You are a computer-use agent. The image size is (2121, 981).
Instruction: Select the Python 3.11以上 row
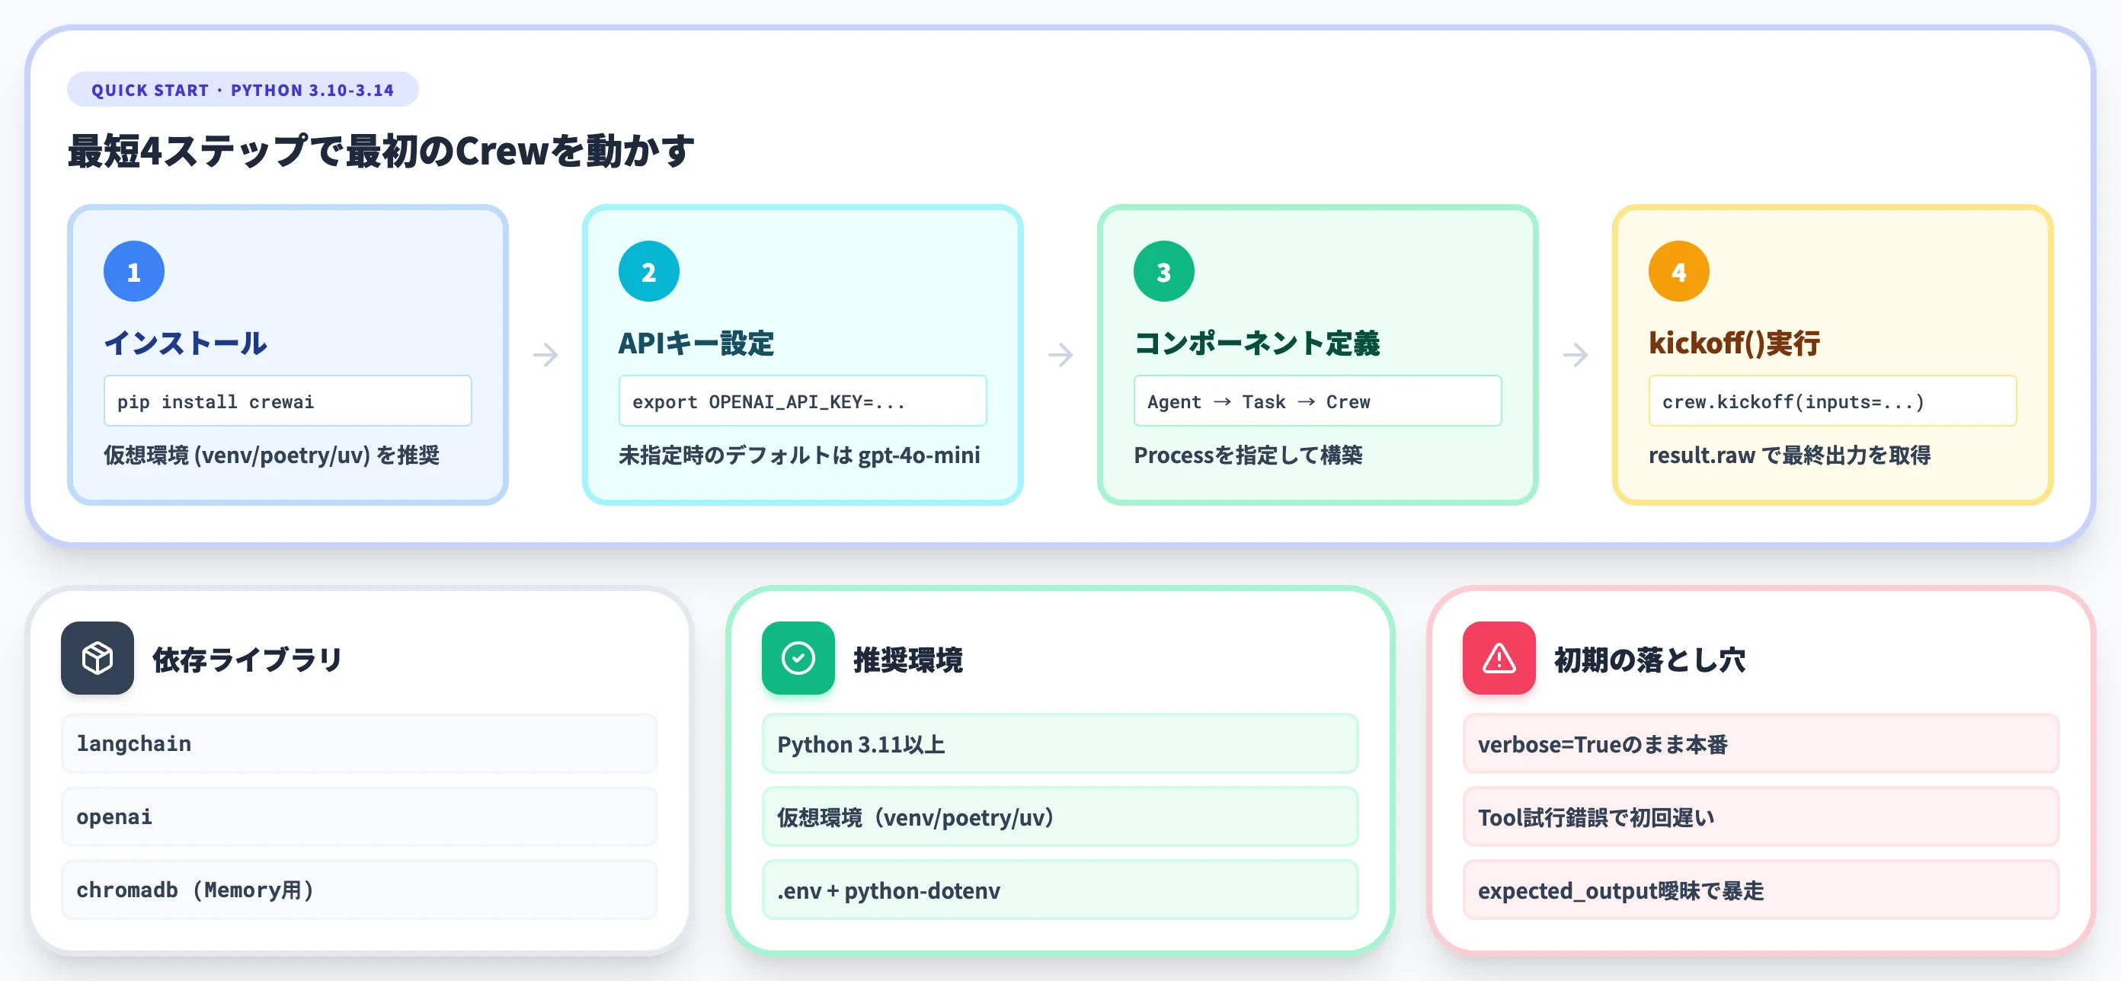click(1060, 743)
